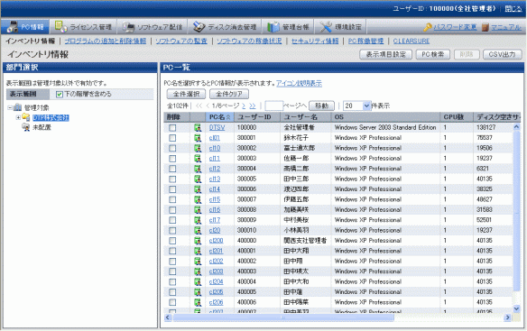The image size is (527, 331).
Task: Click the 全件選択 button
Action: click(186, 94)
